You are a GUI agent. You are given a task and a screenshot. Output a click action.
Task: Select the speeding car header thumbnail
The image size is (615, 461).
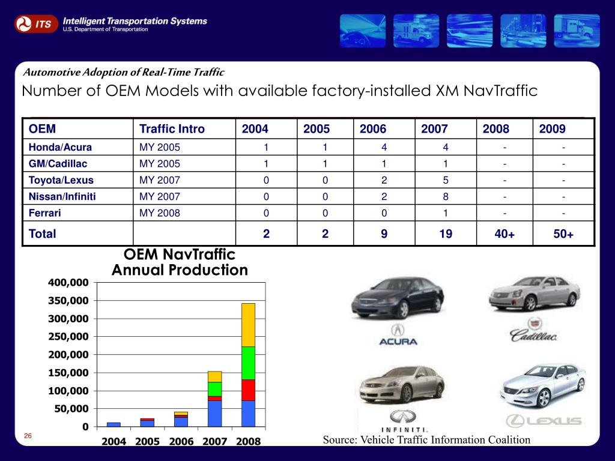pos(470,31)
